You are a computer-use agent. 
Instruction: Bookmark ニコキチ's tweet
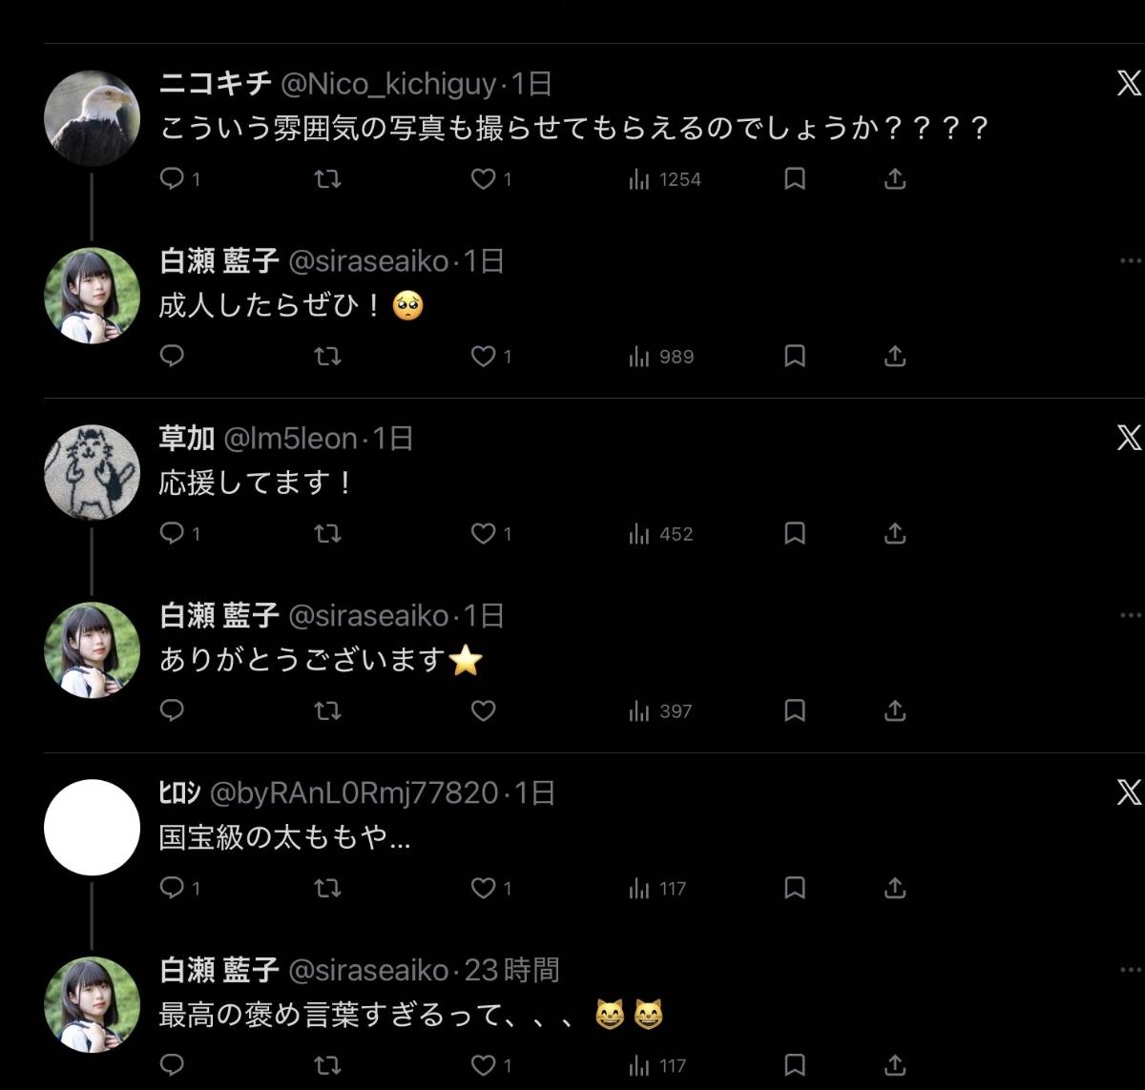[x=795, y=179]
